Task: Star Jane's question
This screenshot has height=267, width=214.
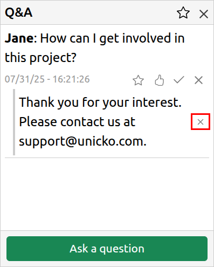Action: click(x=138, y=80)
